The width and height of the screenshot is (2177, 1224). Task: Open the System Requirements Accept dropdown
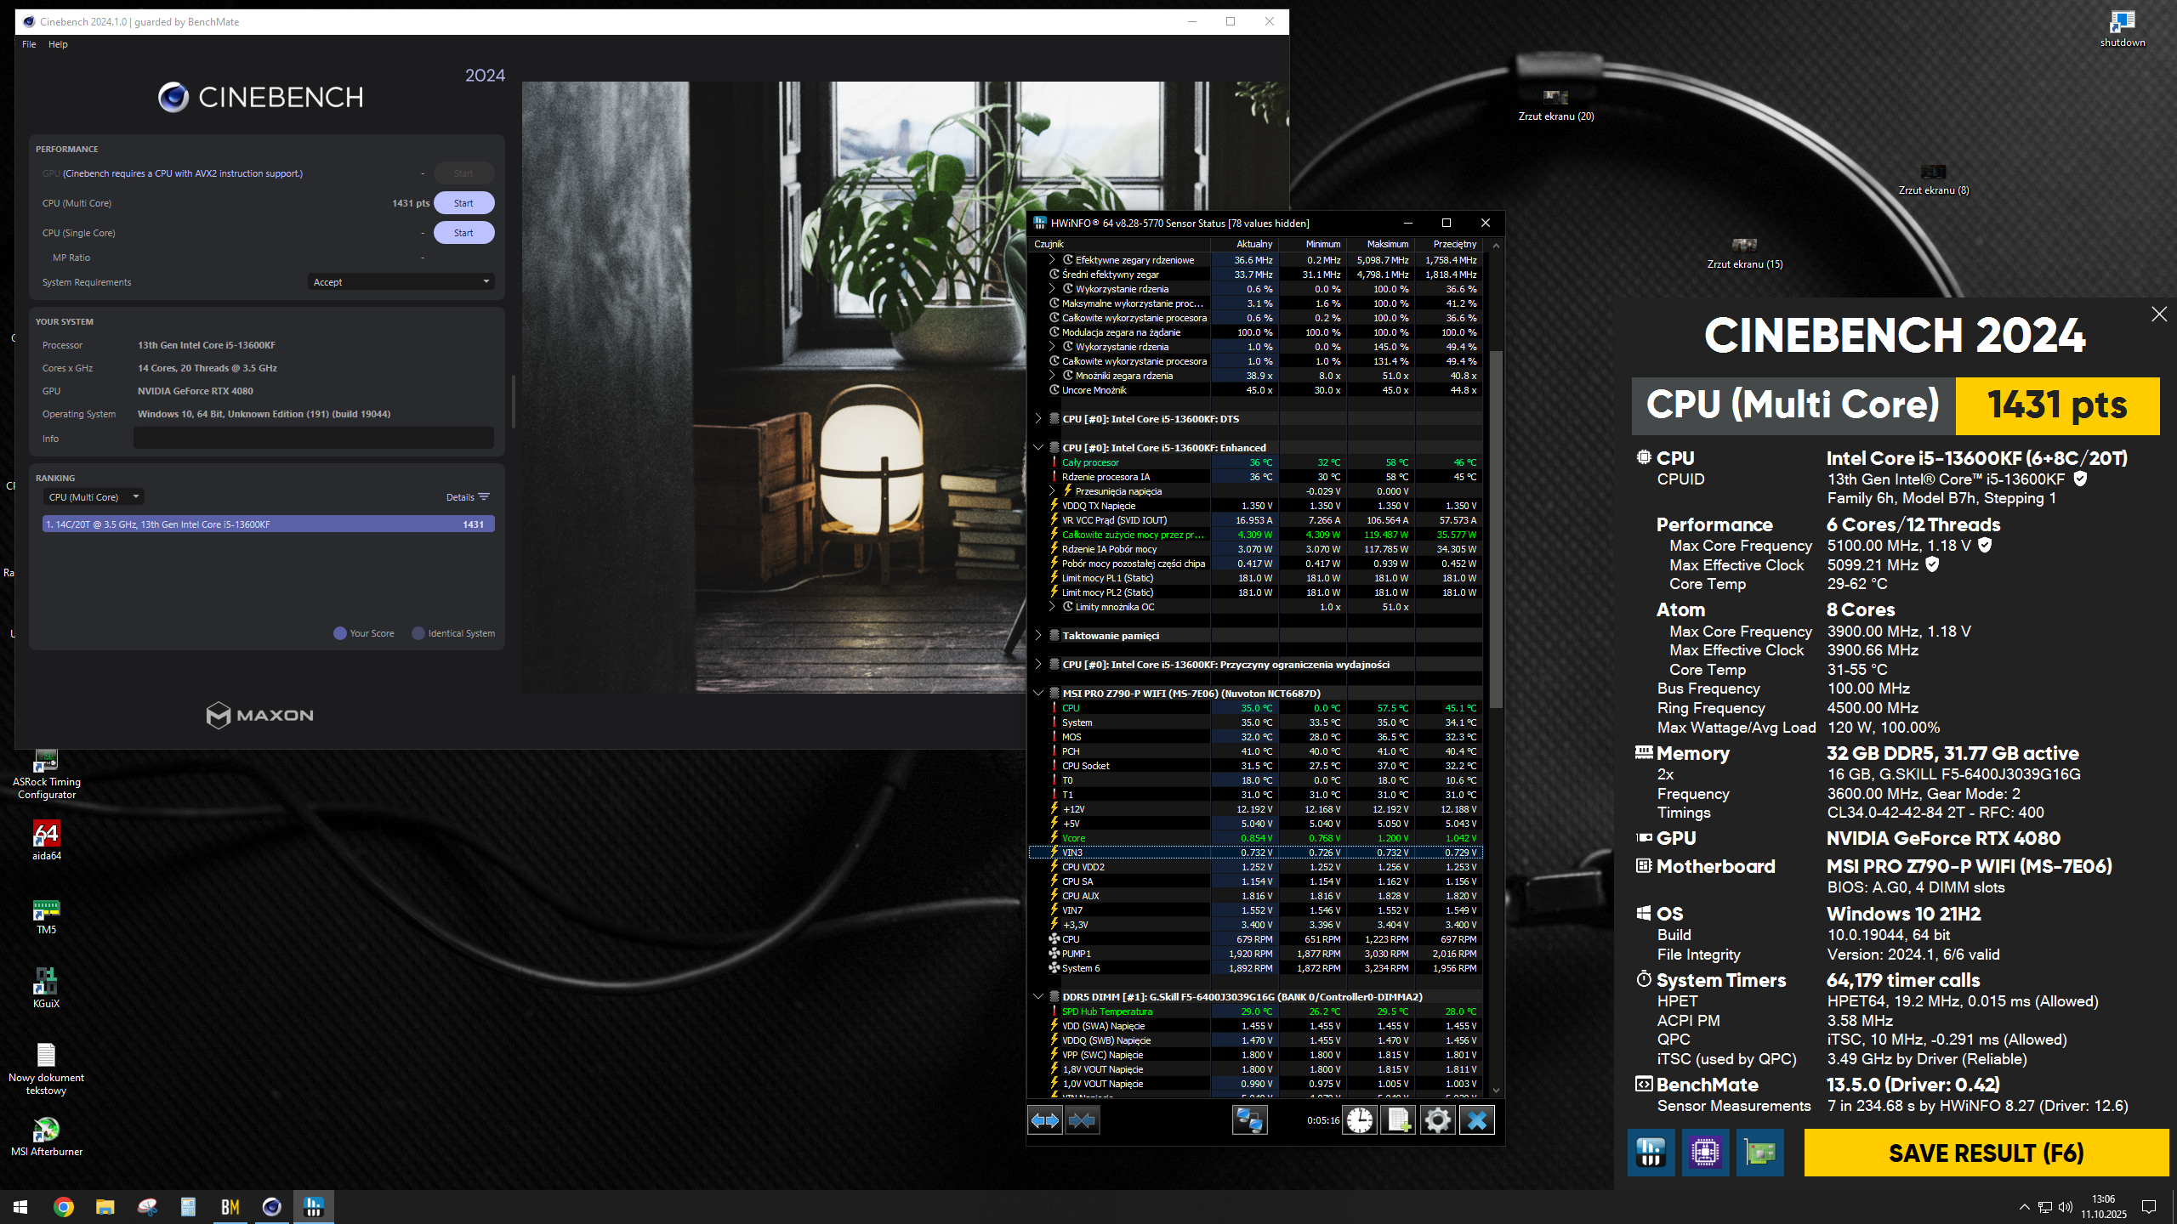point(401,282)
